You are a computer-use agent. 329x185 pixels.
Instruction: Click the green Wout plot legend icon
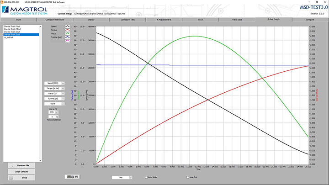click(68, 34)
